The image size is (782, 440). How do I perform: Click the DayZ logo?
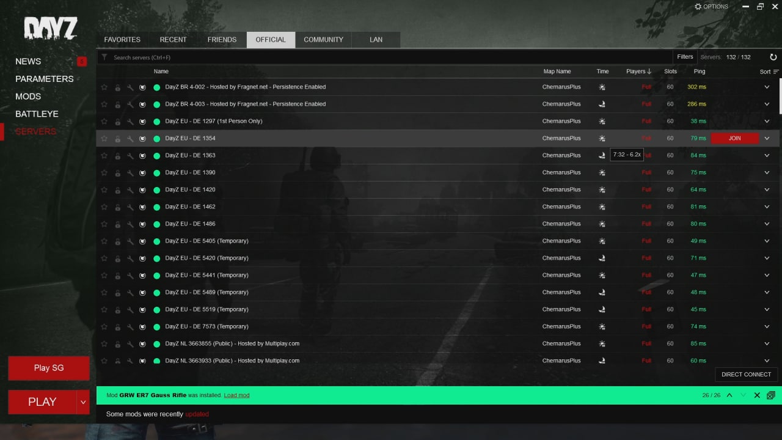pyautogui.click(x=51, y=29)
